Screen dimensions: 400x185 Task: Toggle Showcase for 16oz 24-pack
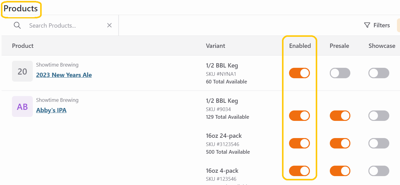pos(379,143)
